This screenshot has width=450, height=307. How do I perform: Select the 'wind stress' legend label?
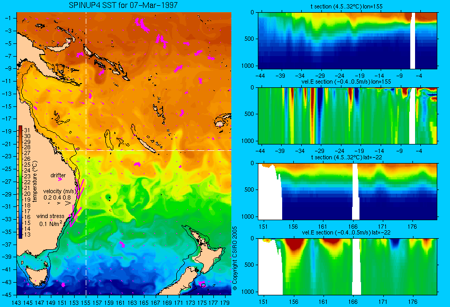point(50,216)
